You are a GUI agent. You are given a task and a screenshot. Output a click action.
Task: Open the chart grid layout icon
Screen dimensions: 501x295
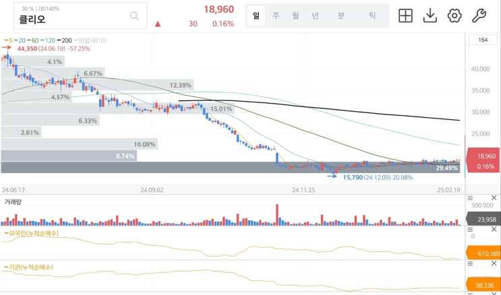coord(405,15)
